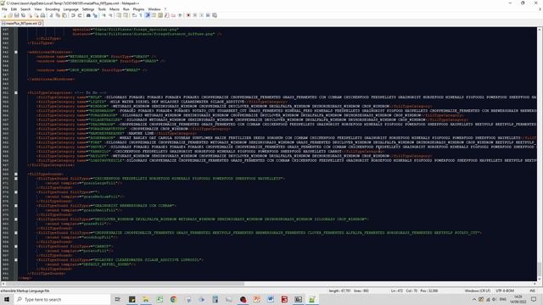This screenshot has width=543, height=305.
Task: Click the UTF-8-BOM encoding status field
Action: 505,291
